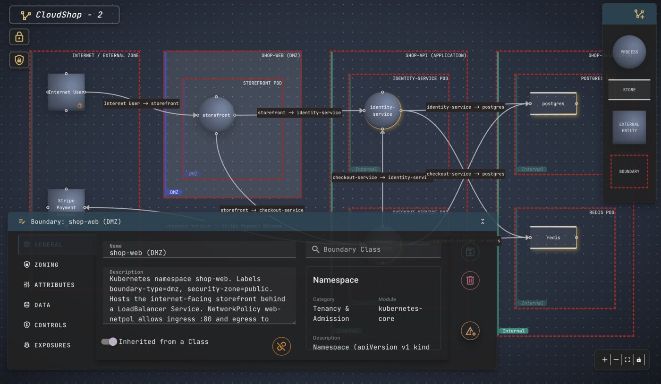Viewport: 661px width, 384px height.
Task: Click into the Description text area
Action: (x=199, y=296)
